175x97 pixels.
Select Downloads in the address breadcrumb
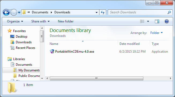(x=62, y=12)
